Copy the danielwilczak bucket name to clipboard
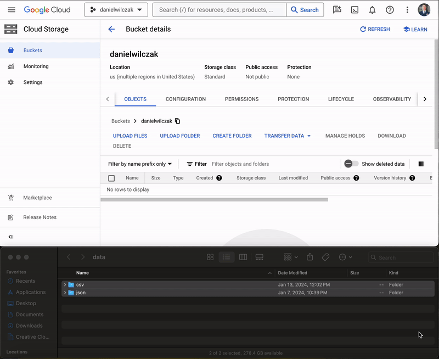The height and width of the screenshot is (359, 439). click(177, 121)
